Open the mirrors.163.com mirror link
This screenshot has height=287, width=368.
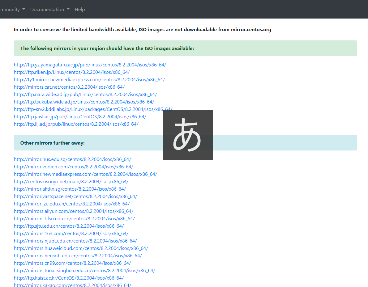[x=71, y=234]
